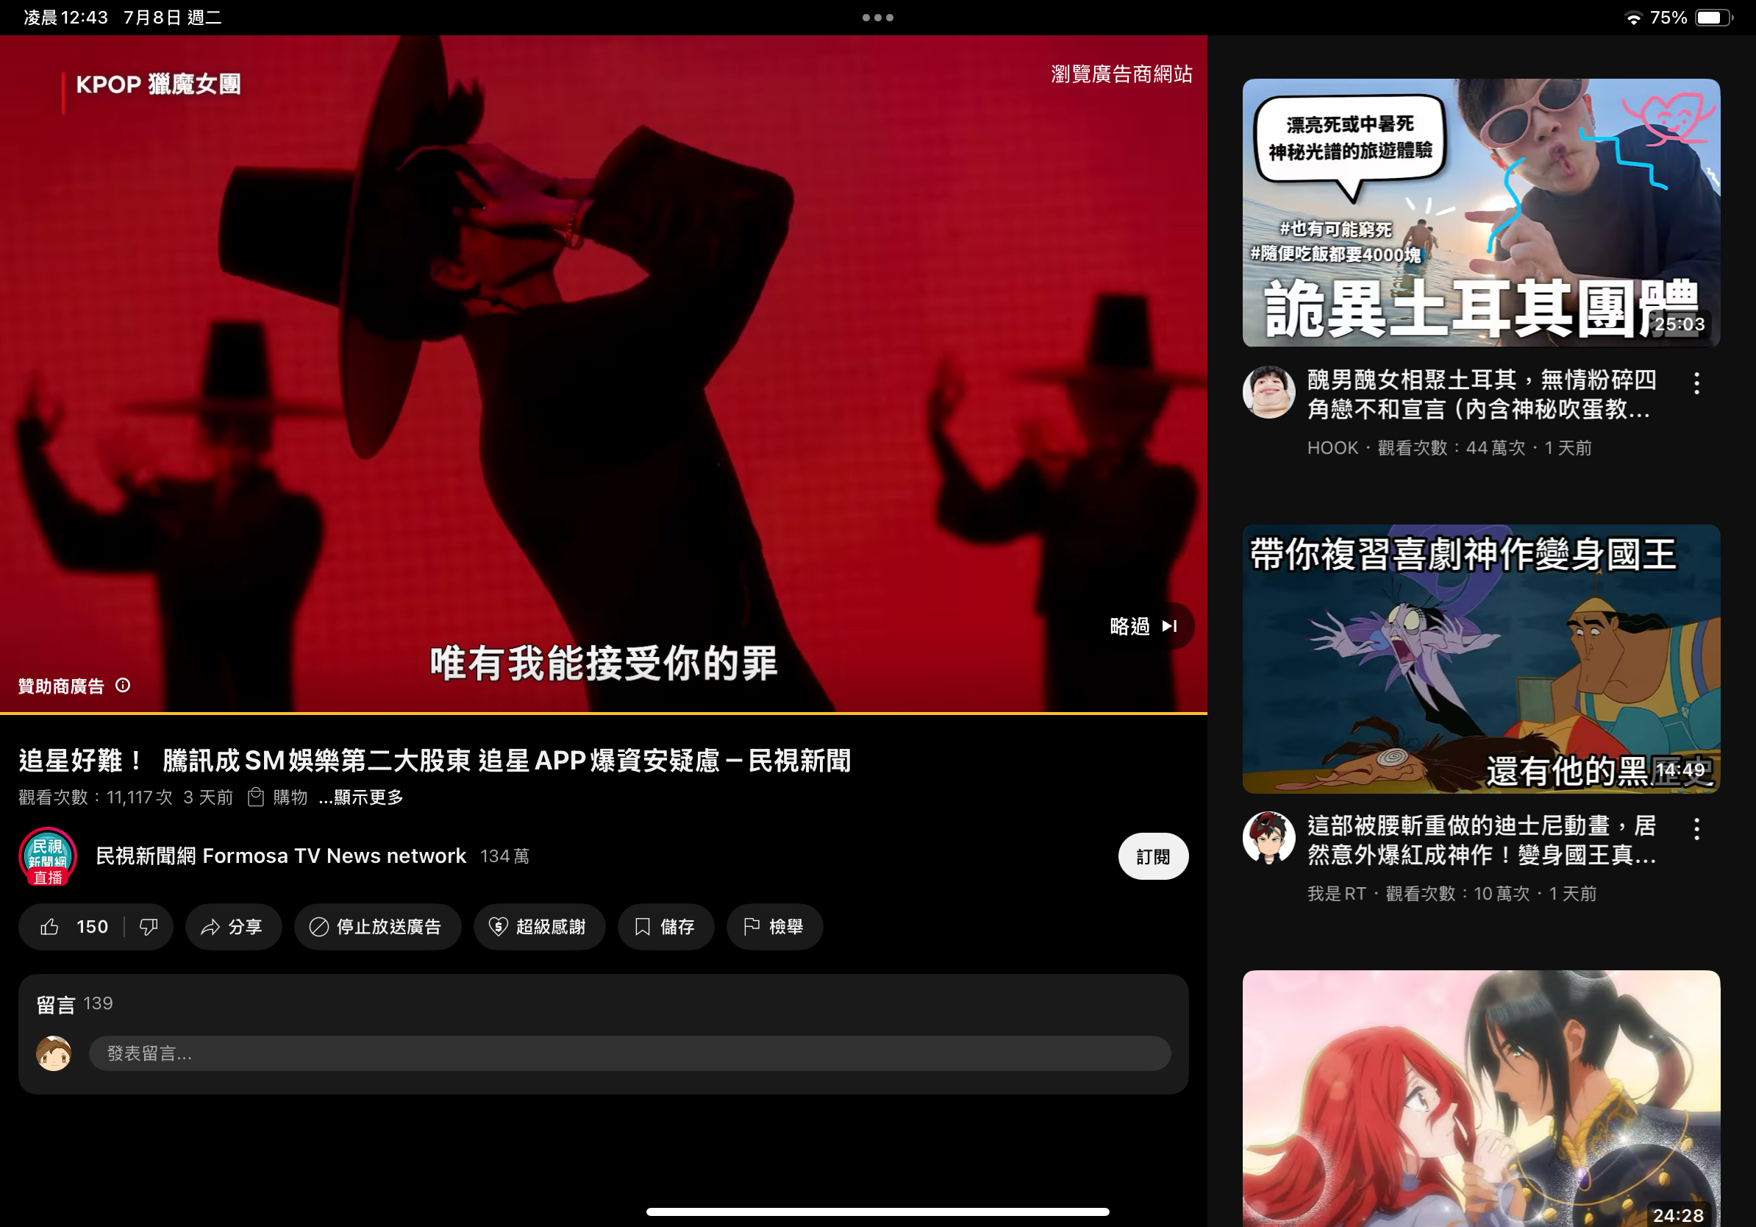This screenshot has width=1756, height=1227.
Task: Save video with 儲存 button
Action: pyautogui.click(x=665, y=926)
